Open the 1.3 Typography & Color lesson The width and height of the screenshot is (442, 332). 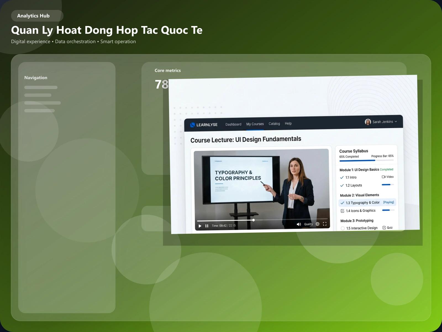click(x=363, y=203)
